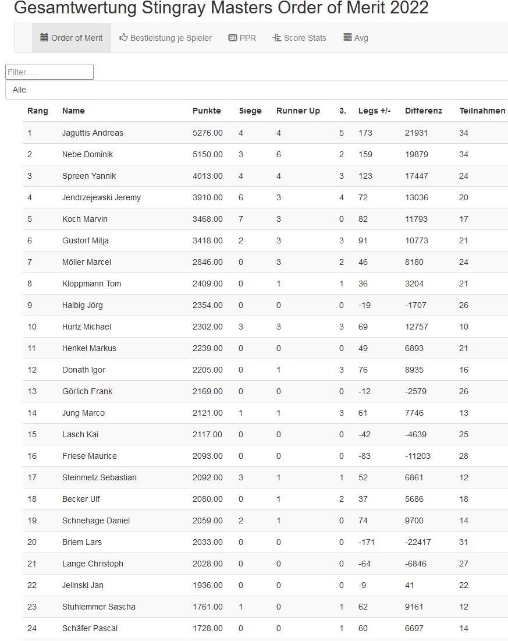Click the Score Stats tab icon
This screenshot has width=508, height=641.
click(x=277, y=38)
